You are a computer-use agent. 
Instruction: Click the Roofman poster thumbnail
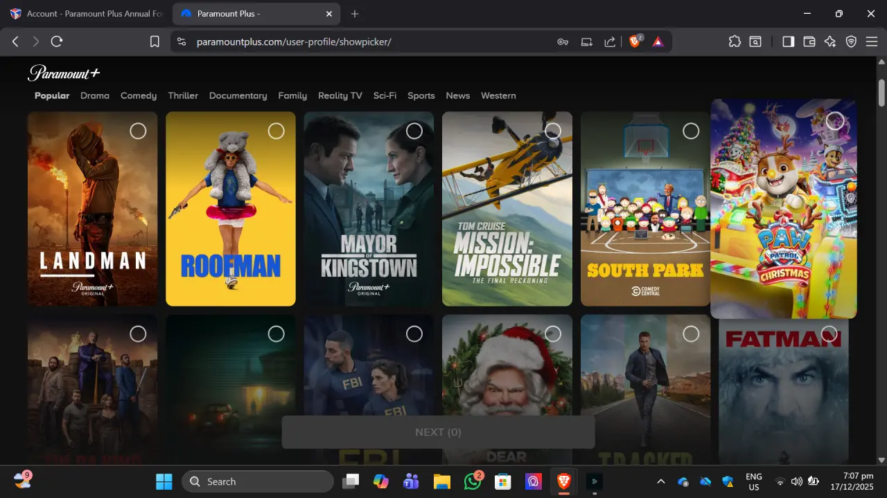point(231,209)
